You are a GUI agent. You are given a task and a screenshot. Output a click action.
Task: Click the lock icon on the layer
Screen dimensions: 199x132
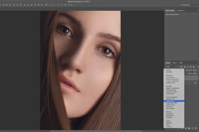tap(195, 83)
